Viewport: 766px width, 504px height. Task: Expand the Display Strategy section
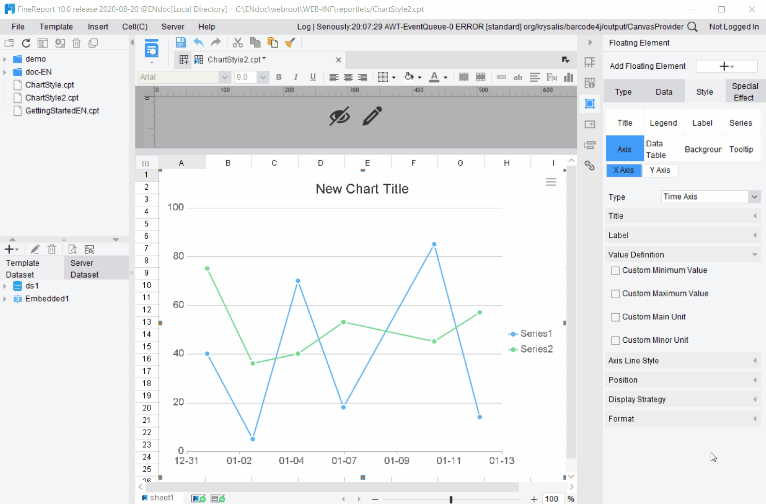(683, 400)
